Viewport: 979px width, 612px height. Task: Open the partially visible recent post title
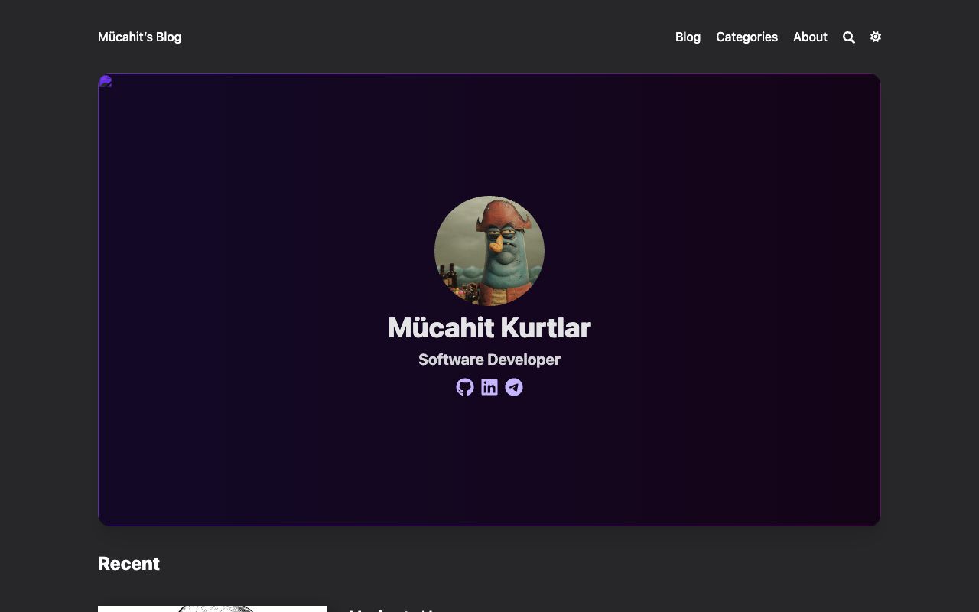pyautogui.click(x=398, y=609)
